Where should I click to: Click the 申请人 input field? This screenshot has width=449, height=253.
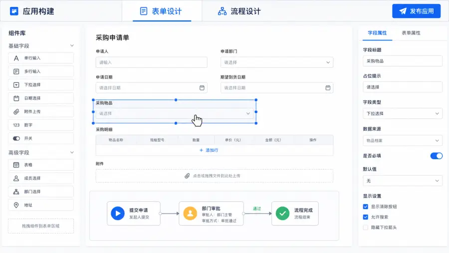pyautogui.click(x=152, y=62)
